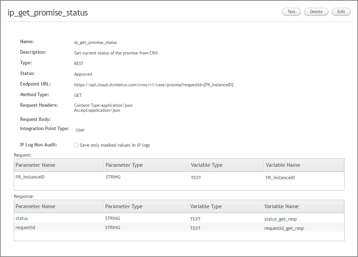Click STRING type in PR_instanceID row
The image size is (358, 257).
(x=113, y=177)
